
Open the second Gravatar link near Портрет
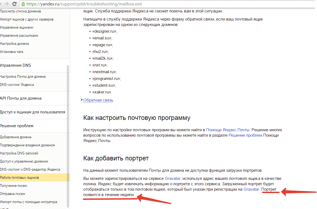coord(251,190)
